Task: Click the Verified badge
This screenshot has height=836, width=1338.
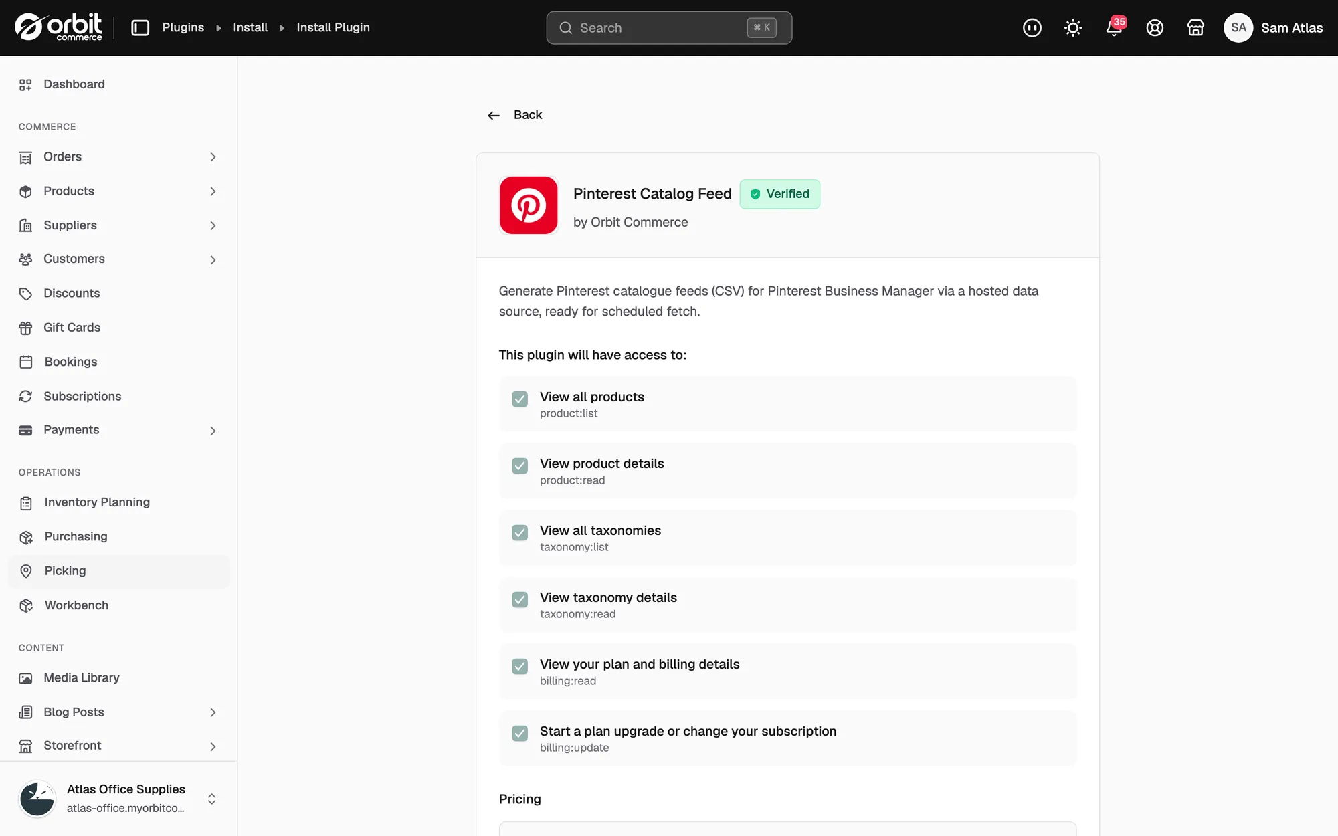Action: (x=779, y=194)
